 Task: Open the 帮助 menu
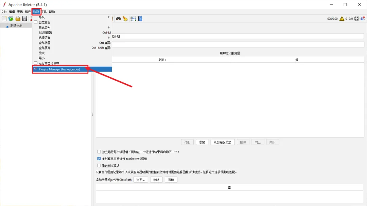[x=52, y=12]
